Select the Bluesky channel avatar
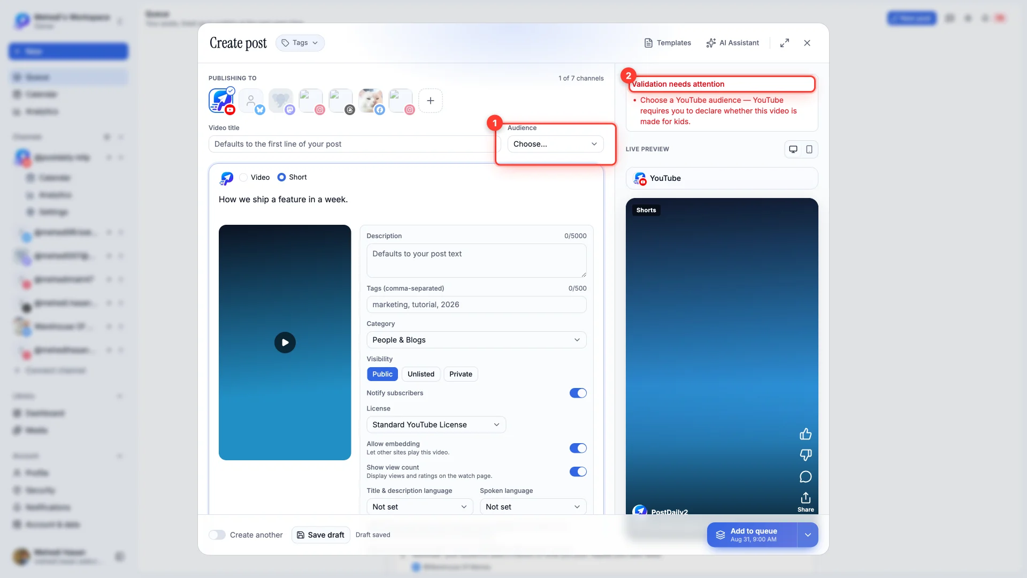The height and width of the screenshot is (578, 1027). [251, 101]
